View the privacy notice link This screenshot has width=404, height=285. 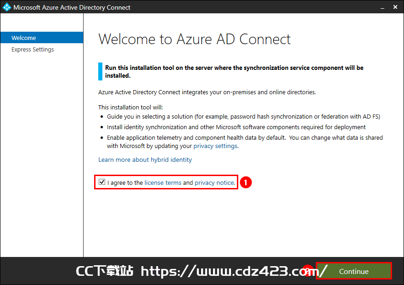pos(214,182)
